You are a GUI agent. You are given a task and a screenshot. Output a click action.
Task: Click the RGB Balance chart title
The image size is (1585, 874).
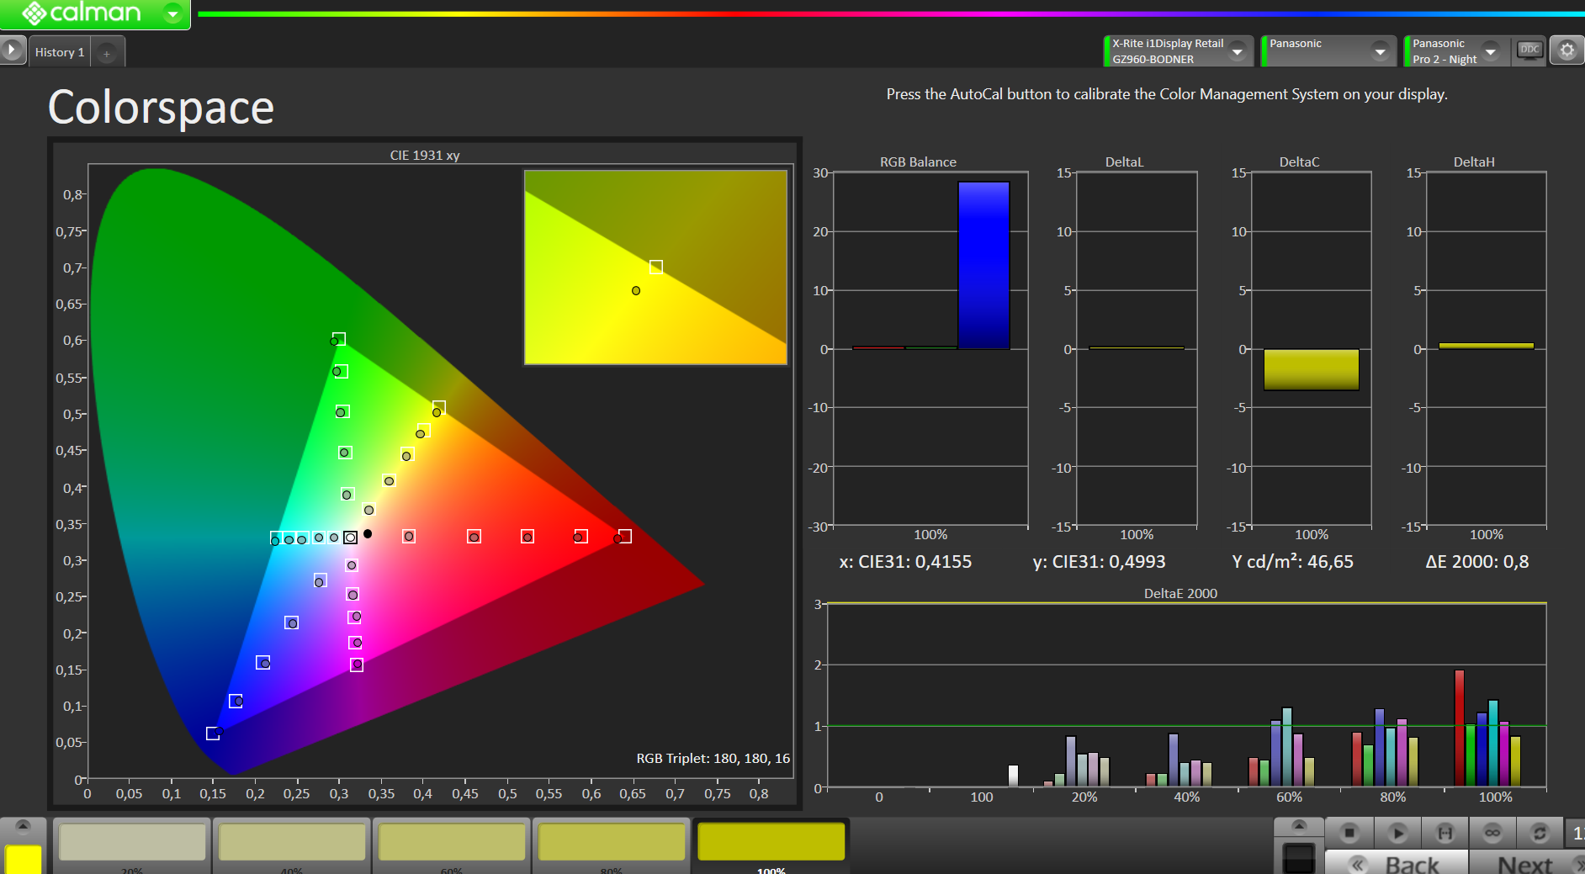point(918,162)
